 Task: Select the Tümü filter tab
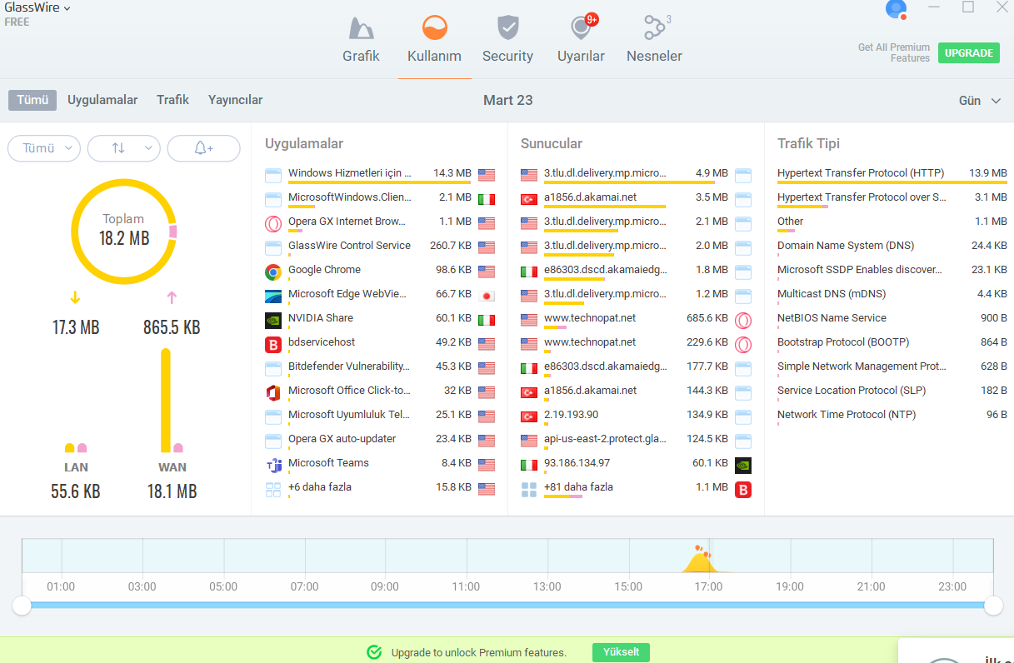pyautogui.click(x=32, y=100)
